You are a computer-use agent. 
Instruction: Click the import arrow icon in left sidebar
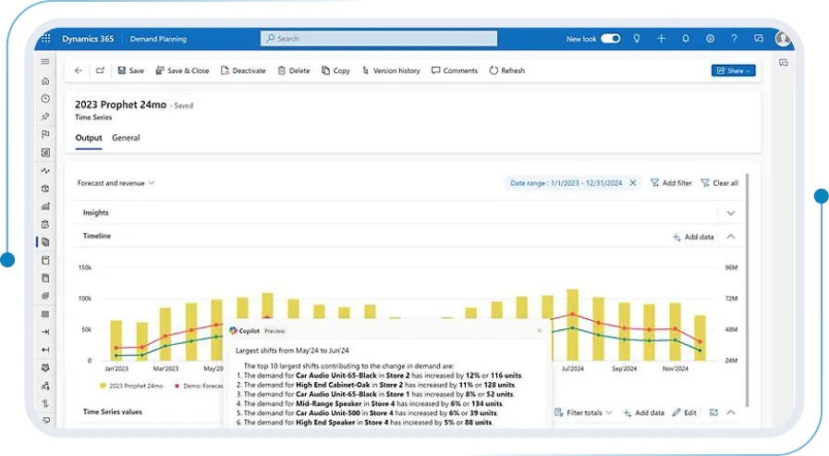coord(45,332)
